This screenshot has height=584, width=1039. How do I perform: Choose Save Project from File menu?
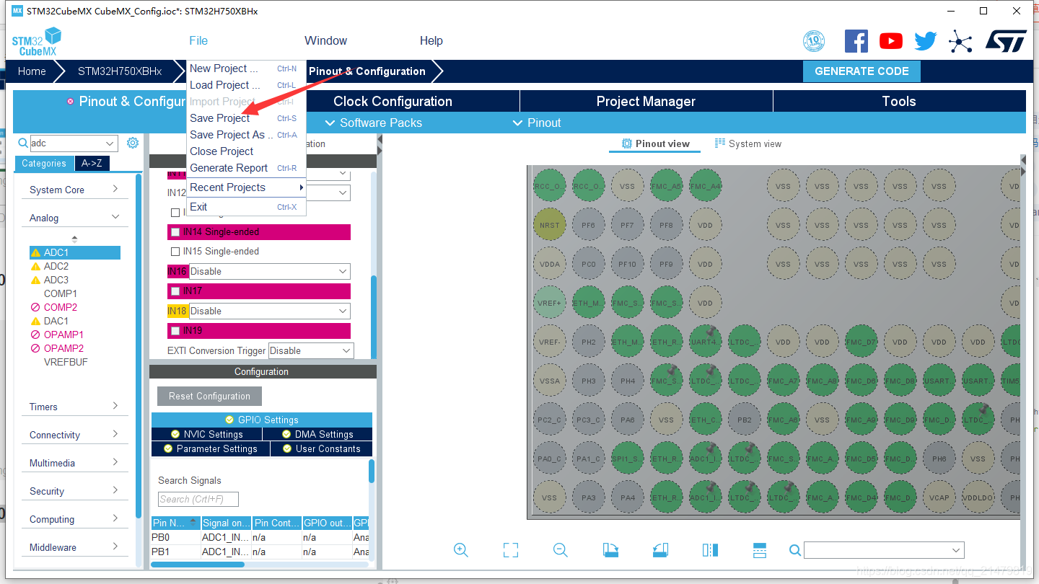(x=246, y=118)
